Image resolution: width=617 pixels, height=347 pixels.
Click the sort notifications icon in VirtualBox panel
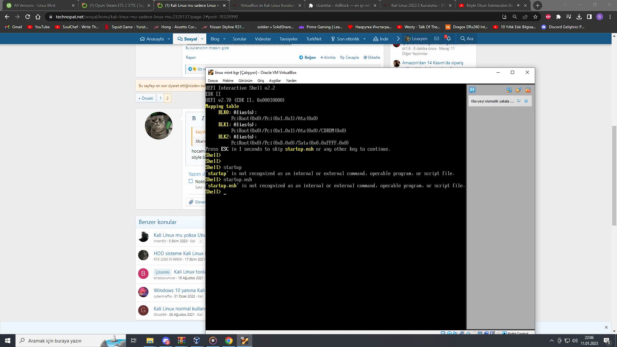point(509,90)
